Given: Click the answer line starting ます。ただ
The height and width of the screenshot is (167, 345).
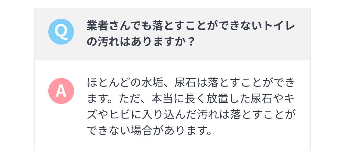Looking at the screenshot, I should (x=191, y=99).
